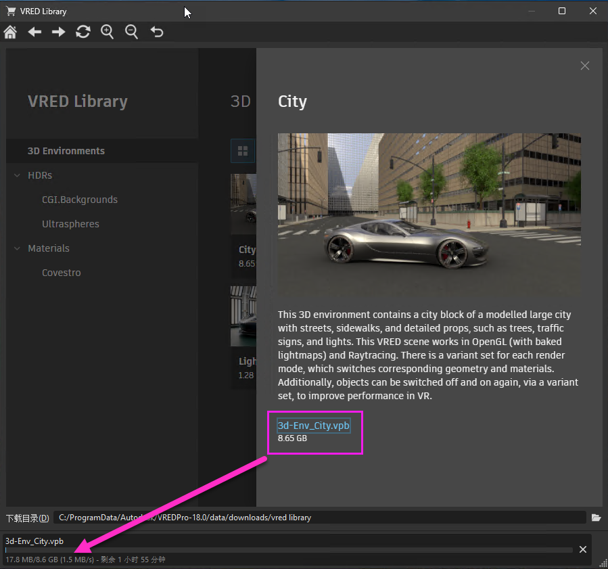Go to the library Home page
Screen dimensions: 608x569
pyautogui.click(x=10, y=32)
